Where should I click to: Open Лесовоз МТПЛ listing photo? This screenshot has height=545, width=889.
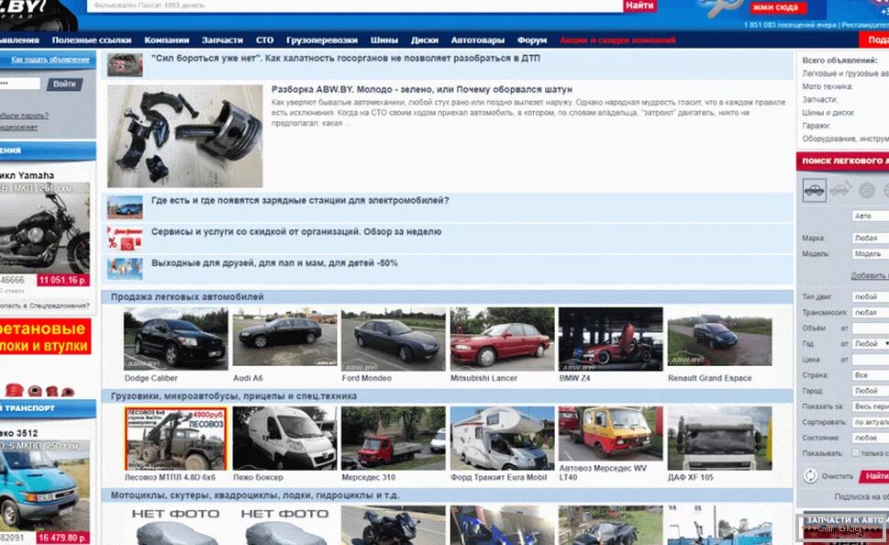pos(176,439)
